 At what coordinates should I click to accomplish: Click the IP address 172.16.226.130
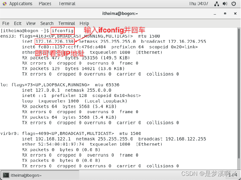click(55, 42)
